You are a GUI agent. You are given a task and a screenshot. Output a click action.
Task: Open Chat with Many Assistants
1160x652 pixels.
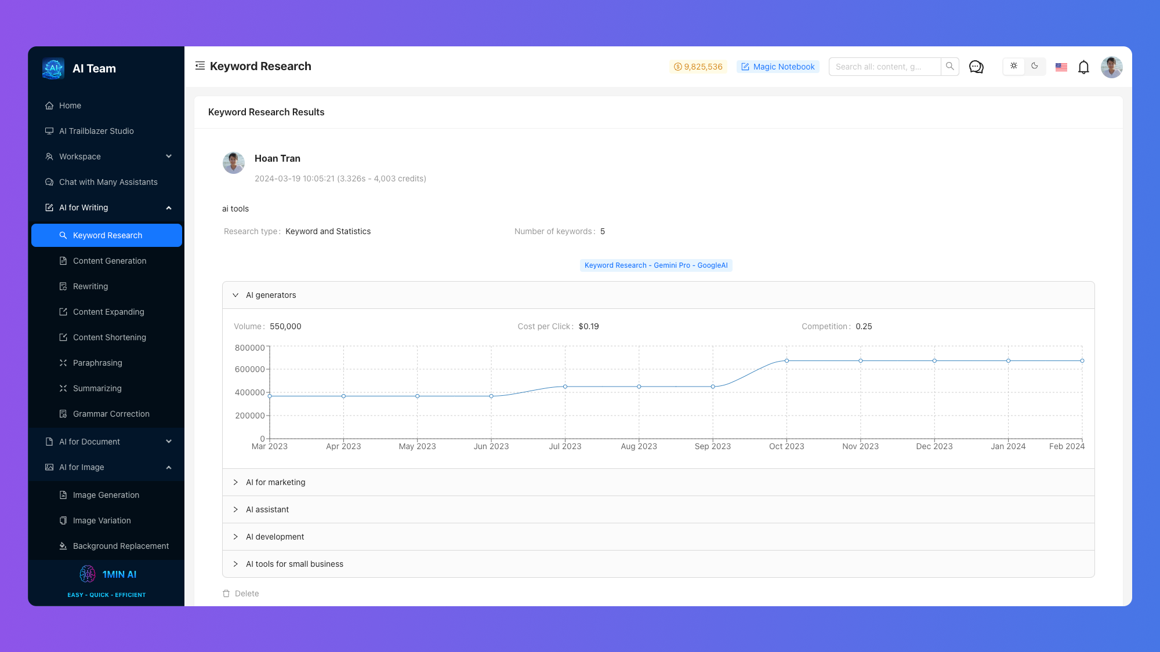point(108,182)
